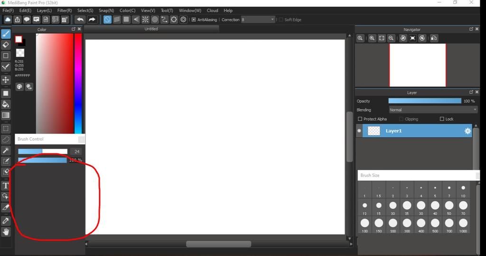This screenshot has width=486, height=256.
Task: Click the Redo arrow
Action: (92, 19)
